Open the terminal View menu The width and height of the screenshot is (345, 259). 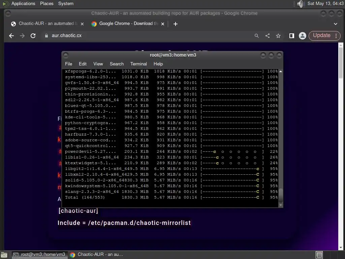tap(98, 64)
